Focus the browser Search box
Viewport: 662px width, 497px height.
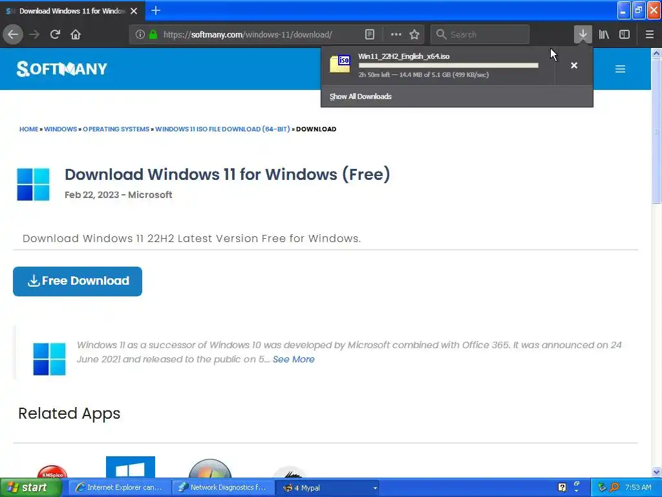coord(480,34)
